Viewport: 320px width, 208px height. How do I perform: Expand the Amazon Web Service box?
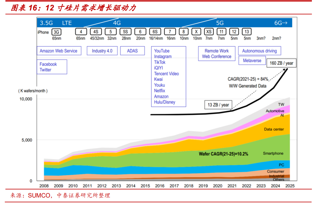[59, 51]
